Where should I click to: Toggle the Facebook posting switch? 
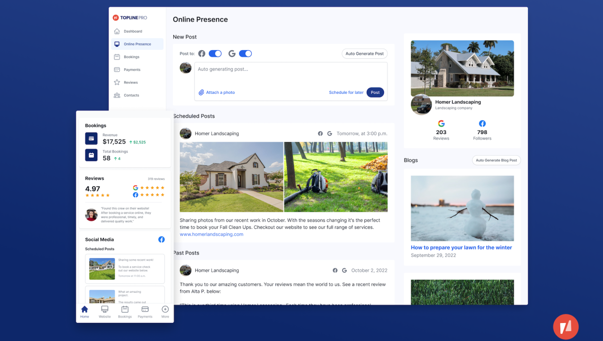pyautogui.click(x=215, y=54)
